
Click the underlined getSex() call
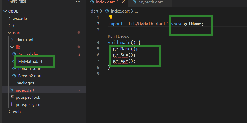[124, 55]
